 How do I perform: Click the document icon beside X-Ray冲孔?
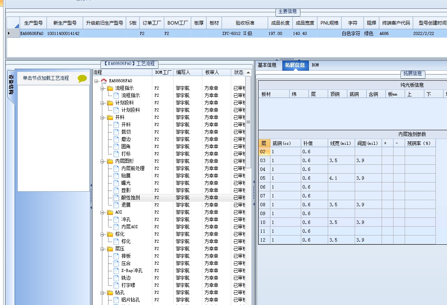[116, 270]
